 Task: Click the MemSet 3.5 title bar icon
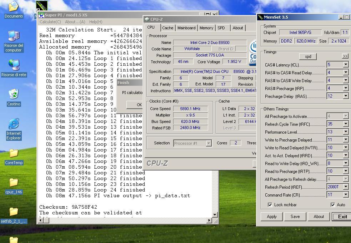260,17
